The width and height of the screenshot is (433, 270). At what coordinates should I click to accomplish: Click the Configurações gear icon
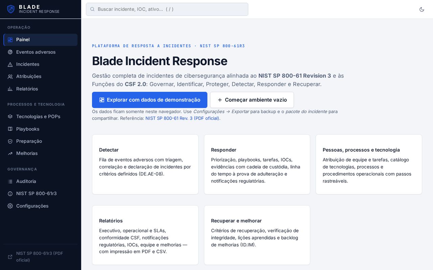(x=10, y=206)
